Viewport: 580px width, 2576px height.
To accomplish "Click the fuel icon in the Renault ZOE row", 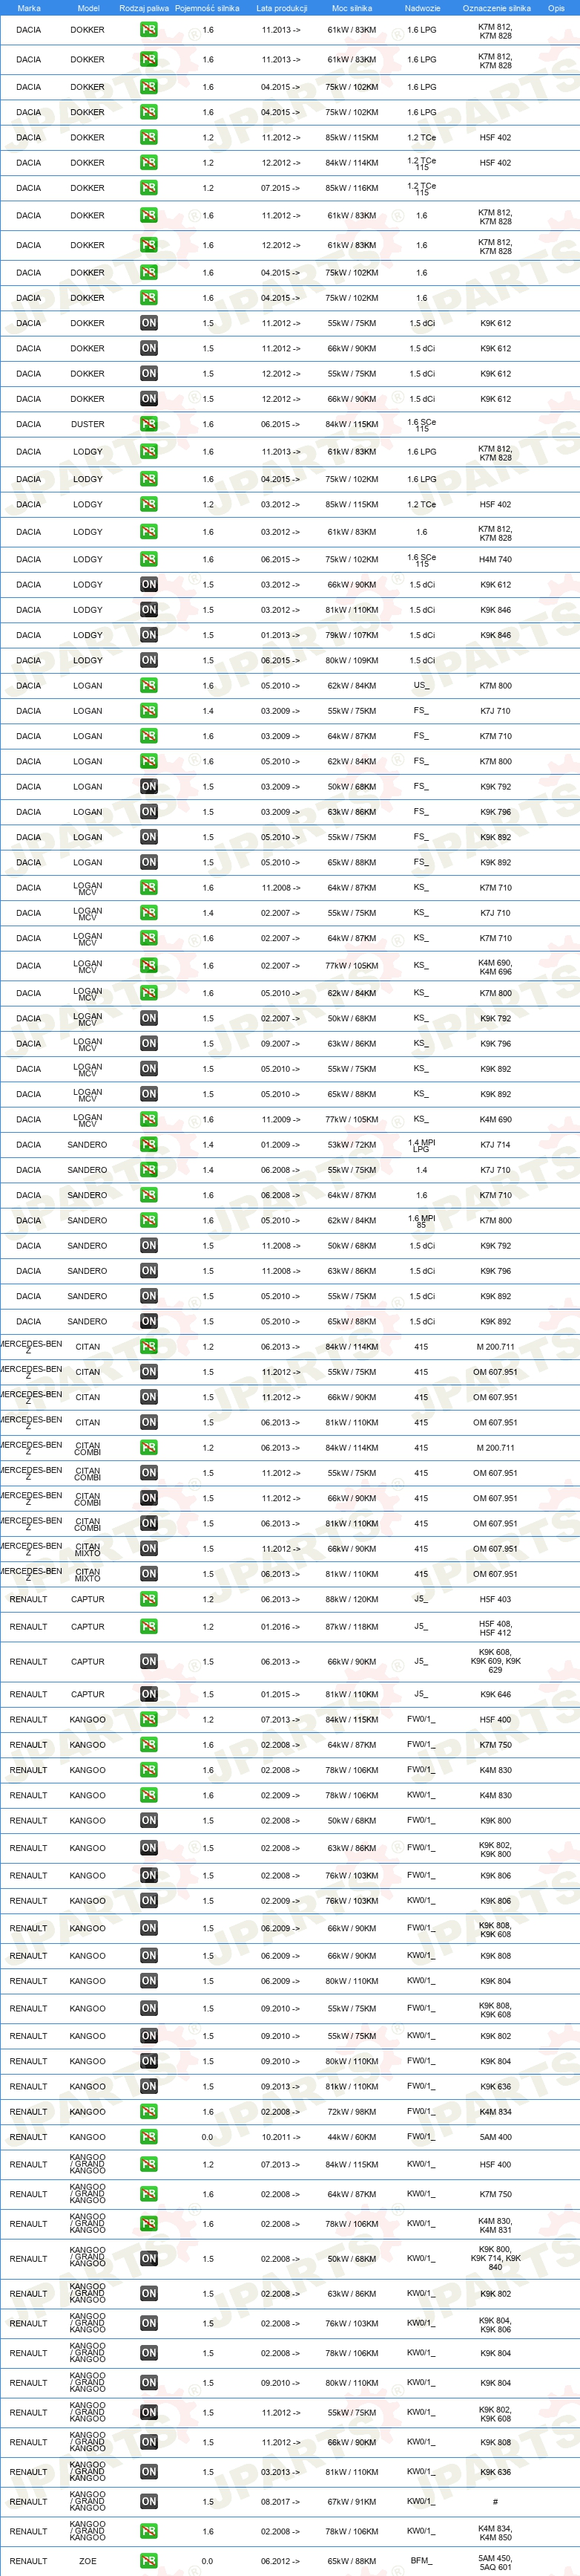I will pos(149,2561).
